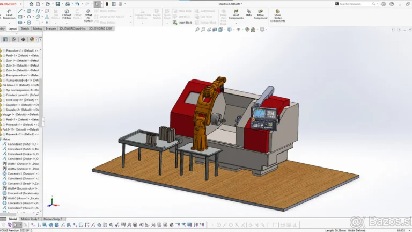Click Offset On Surface

pyautogui.click(x=89, y=16)
